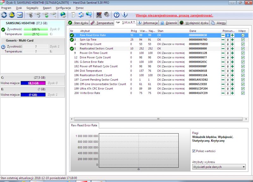Screen dimensions: 253x182
Task: Click the network computers toolbar icon
Action: [89, 15]
